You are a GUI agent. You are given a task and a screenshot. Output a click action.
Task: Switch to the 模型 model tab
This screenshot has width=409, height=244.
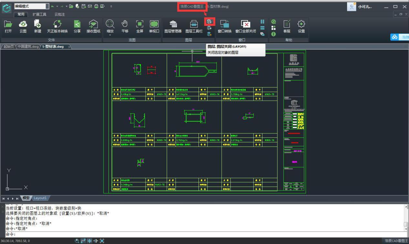tap(26, 198)
